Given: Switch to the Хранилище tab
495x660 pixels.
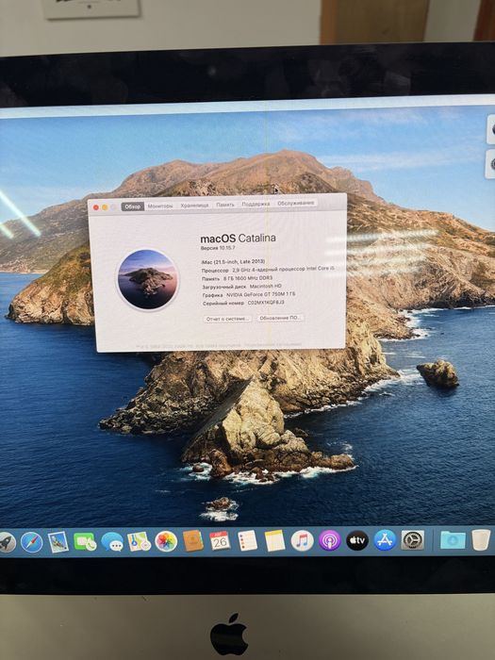Looking at the screenshot, I should (x=194, y=206).
